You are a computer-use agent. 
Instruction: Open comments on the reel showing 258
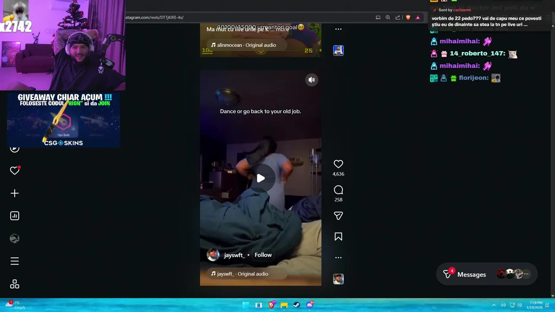click(x=338, y=190)
